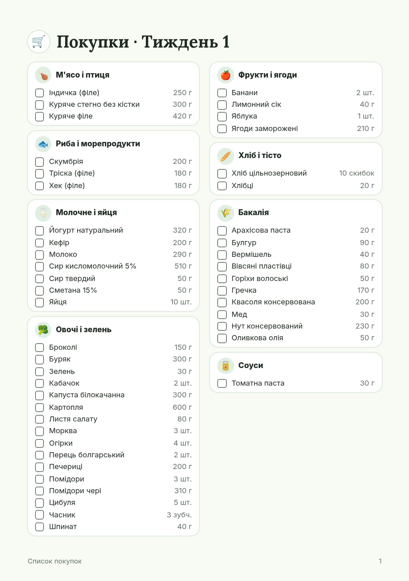This screenshot has height=581, width=409.
Task: Mark Яйця as bought
Action: click(x=40, y=302)
